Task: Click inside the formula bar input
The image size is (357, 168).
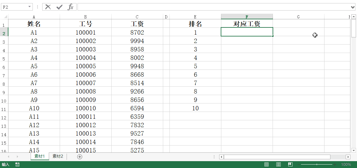Action: pos(213,7)
